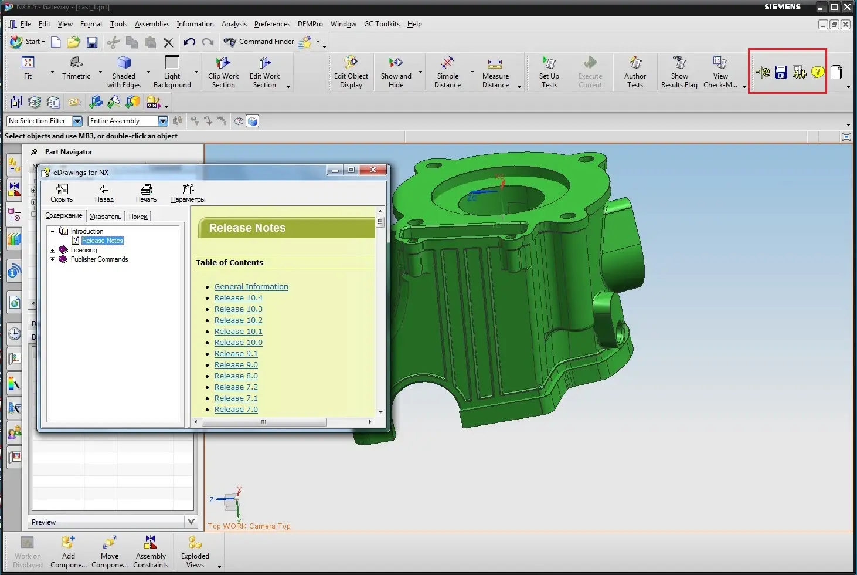Image resolution: width=857 pixels, height=575 pixels.
Task: Select the Содержание tab
Action: [x=64, y=216]
